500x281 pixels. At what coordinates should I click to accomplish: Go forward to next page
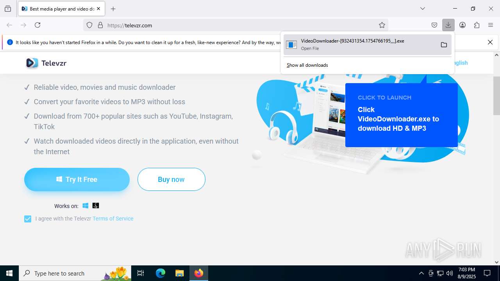click(x=23, y=25)
